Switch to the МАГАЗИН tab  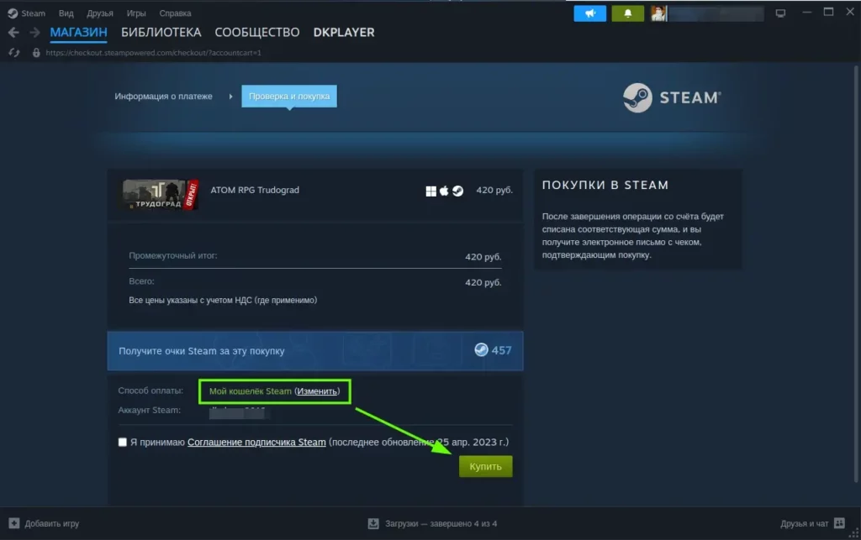[x=78, y=33]
